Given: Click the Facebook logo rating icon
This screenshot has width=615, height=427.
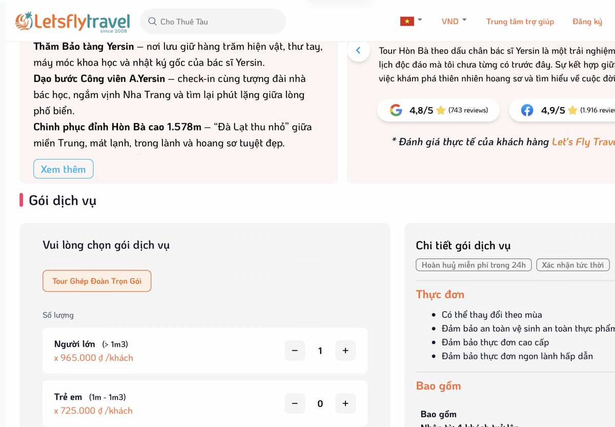Looking at the screenshot, I should (x=527, y=110).
